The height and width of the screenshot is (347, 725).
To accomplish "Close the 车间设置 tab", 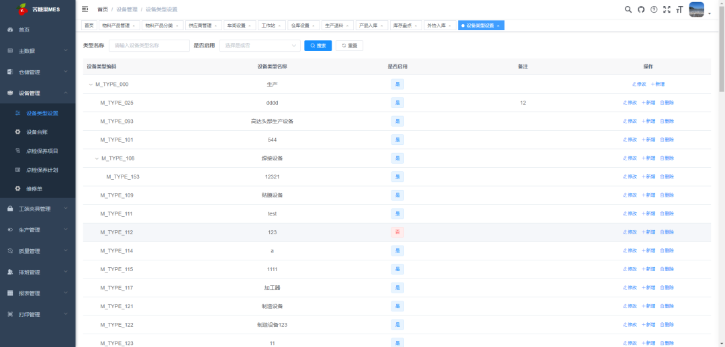I will pos(250,26).
